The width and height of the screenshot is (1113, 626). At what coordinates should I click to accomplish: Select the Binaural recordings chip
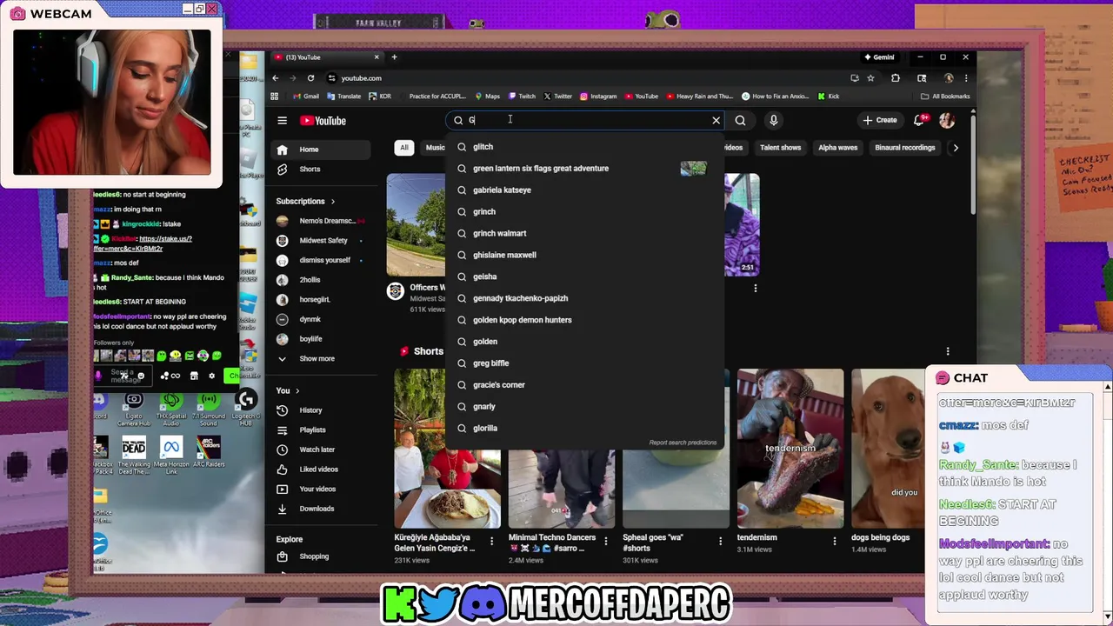point(904,148)
